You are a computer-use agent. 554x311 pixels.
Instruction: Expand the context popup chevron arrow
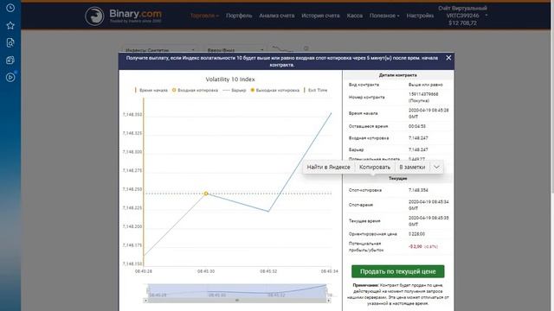pyautogui.click(x=436, y=167)
